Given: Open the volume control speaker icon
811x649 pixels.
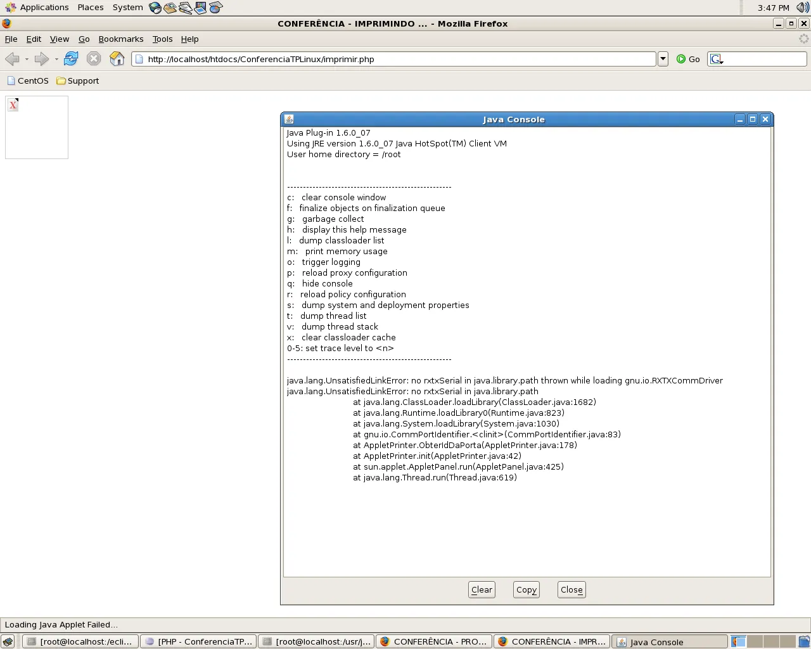Looking at the screenshot, I should click(802, 8).
